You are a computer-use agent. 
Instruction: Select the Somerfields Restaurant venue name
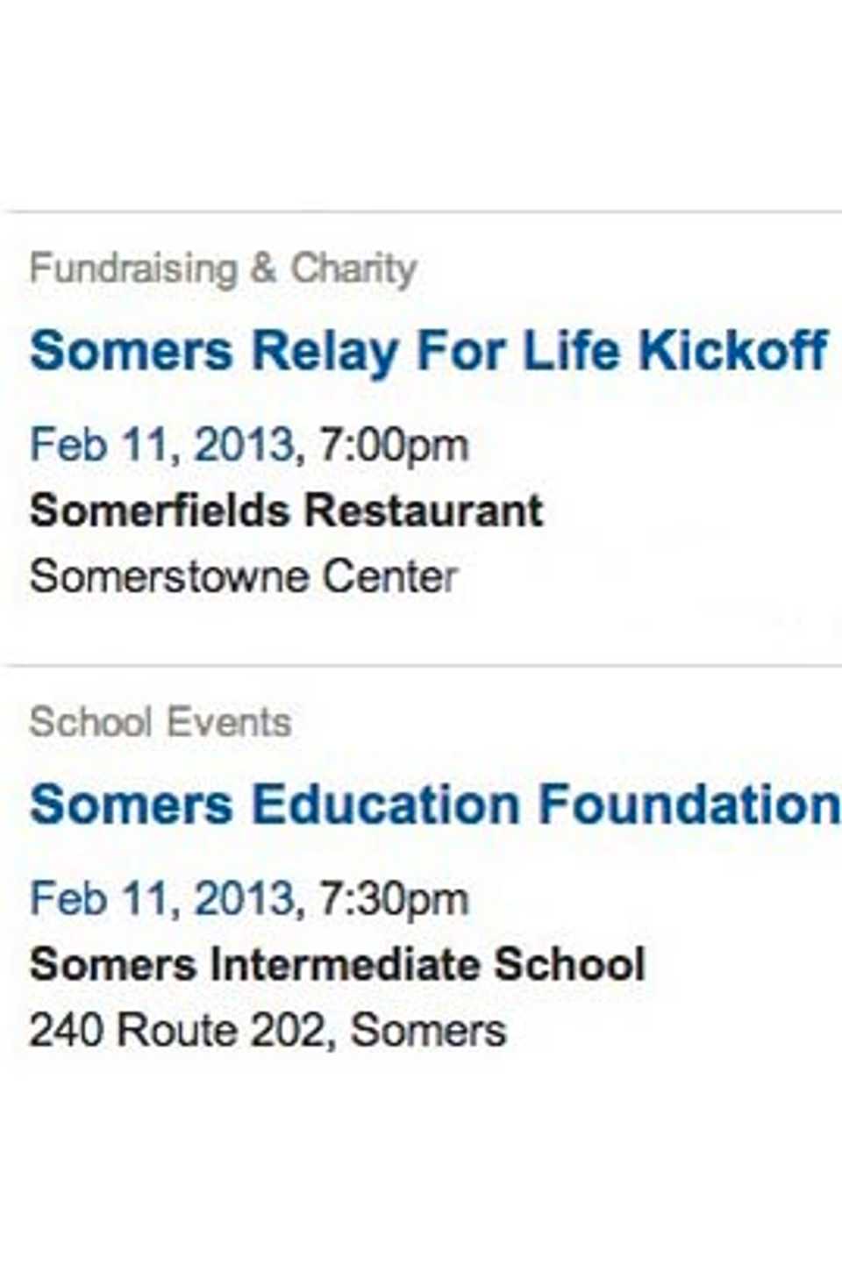point(287,511)
